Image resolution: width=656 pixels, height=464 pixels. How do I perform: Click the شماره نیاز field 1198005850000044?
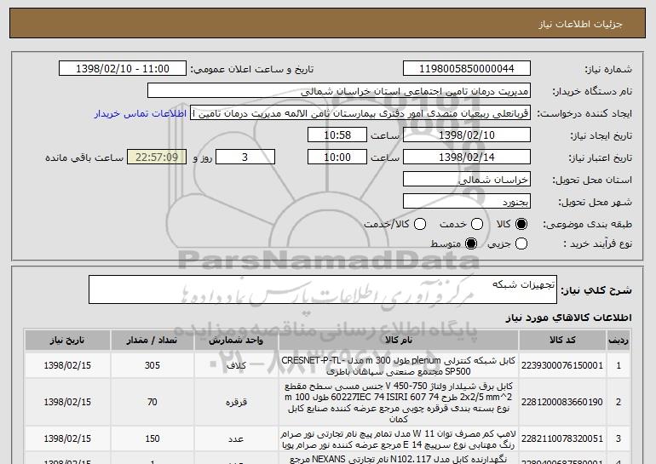tap(467, 69)
